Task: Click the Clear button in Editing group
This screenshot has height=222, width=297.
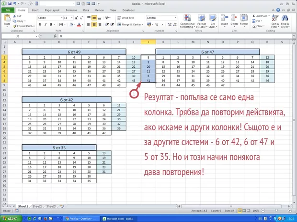Action: tap(258, 26)
